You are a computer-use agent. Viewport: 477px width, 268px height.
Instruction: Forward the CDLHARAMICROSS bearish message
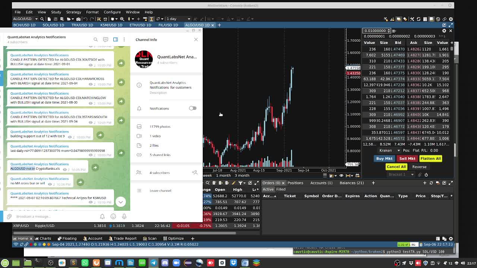[121, 82]
